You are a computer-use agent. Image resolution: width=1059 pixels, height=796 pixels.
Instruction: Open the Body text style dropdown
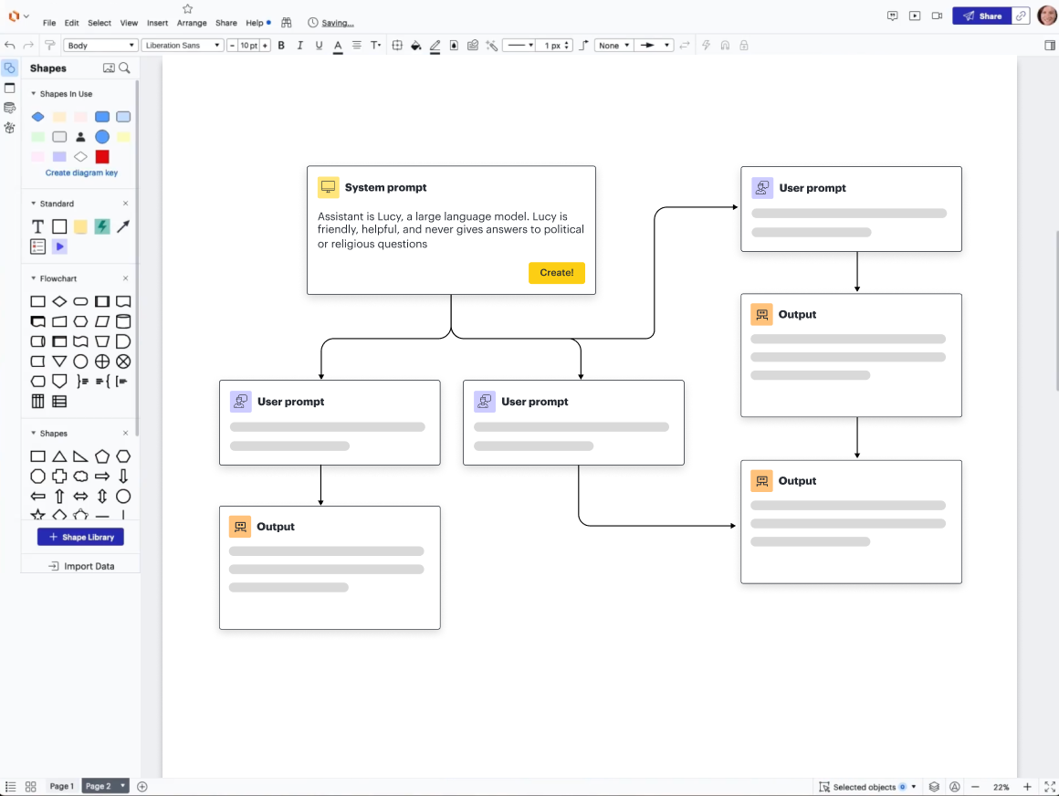coord(101,46)
